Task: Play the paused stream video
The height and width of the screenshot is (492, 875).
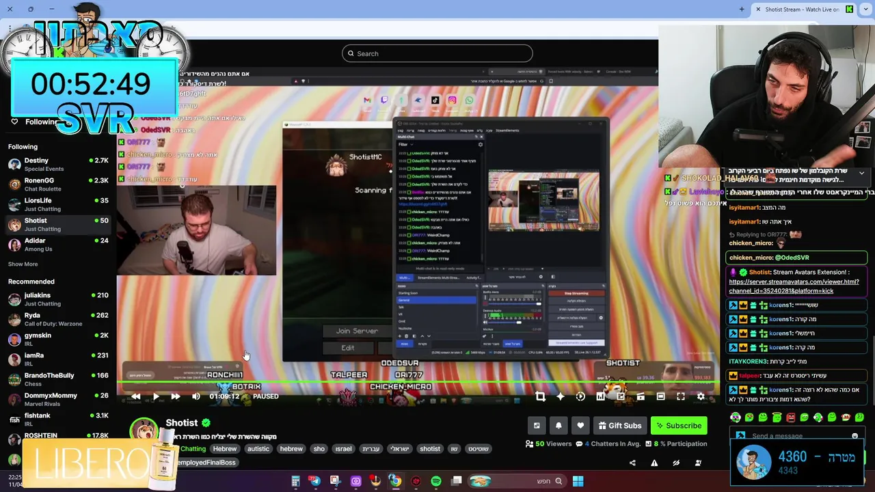Action: coord(156,396)
